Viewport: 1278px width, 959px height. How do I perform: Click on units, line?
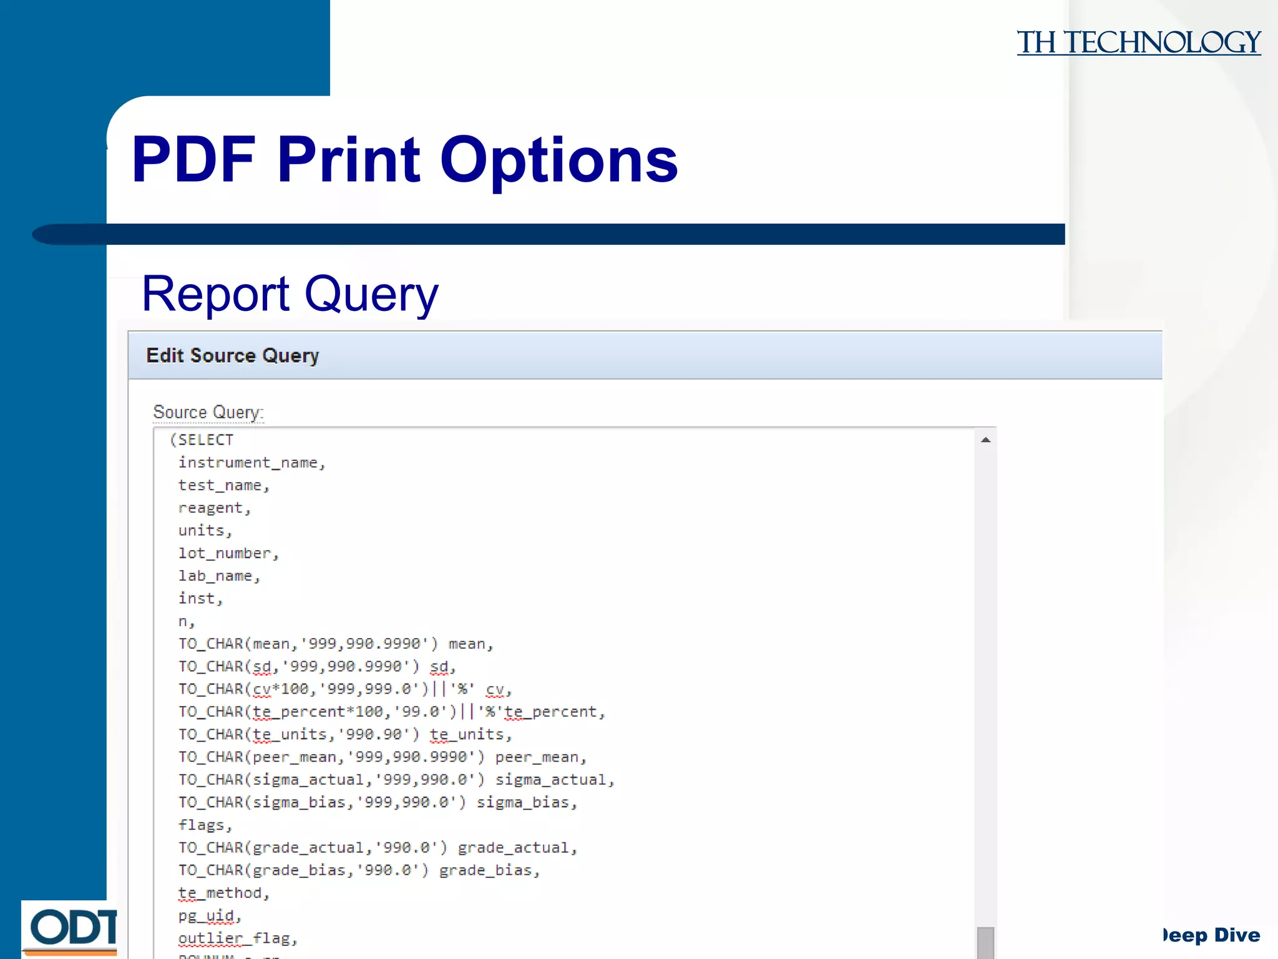tap(205, 531)
